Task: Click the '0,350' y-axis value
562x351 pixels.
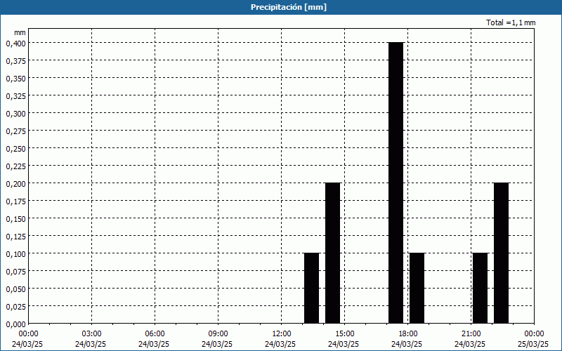Action: [15, 78]
